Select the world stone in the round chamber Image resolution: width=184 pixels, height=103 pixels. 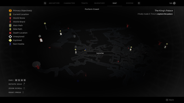click(x=38, y=67)
